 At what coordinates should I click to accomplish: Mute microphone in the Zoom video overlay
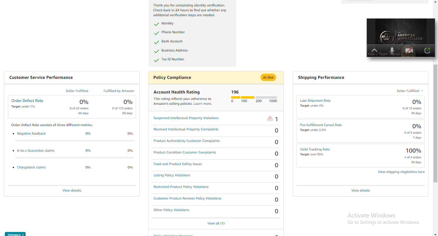(392, 50)
